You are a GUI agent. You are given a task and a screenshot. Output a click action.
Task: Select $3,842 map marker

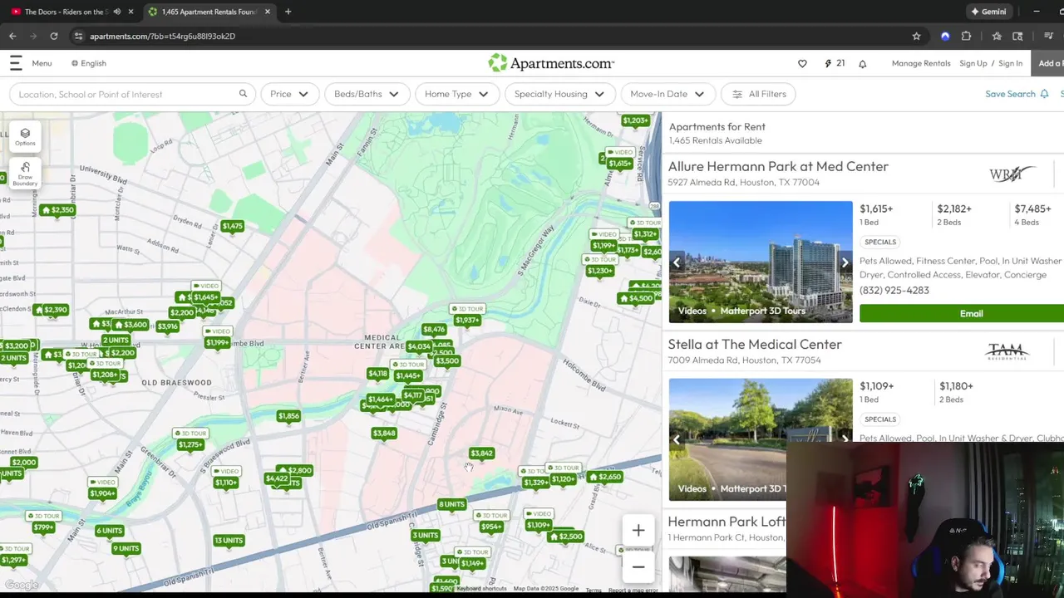(x=481, y=453)
